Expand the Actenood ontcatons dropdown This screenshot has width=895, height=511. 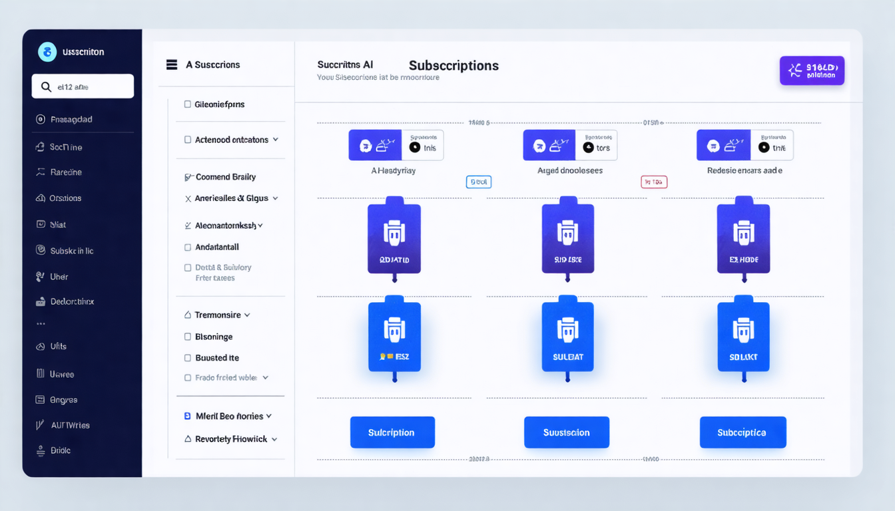275,140
